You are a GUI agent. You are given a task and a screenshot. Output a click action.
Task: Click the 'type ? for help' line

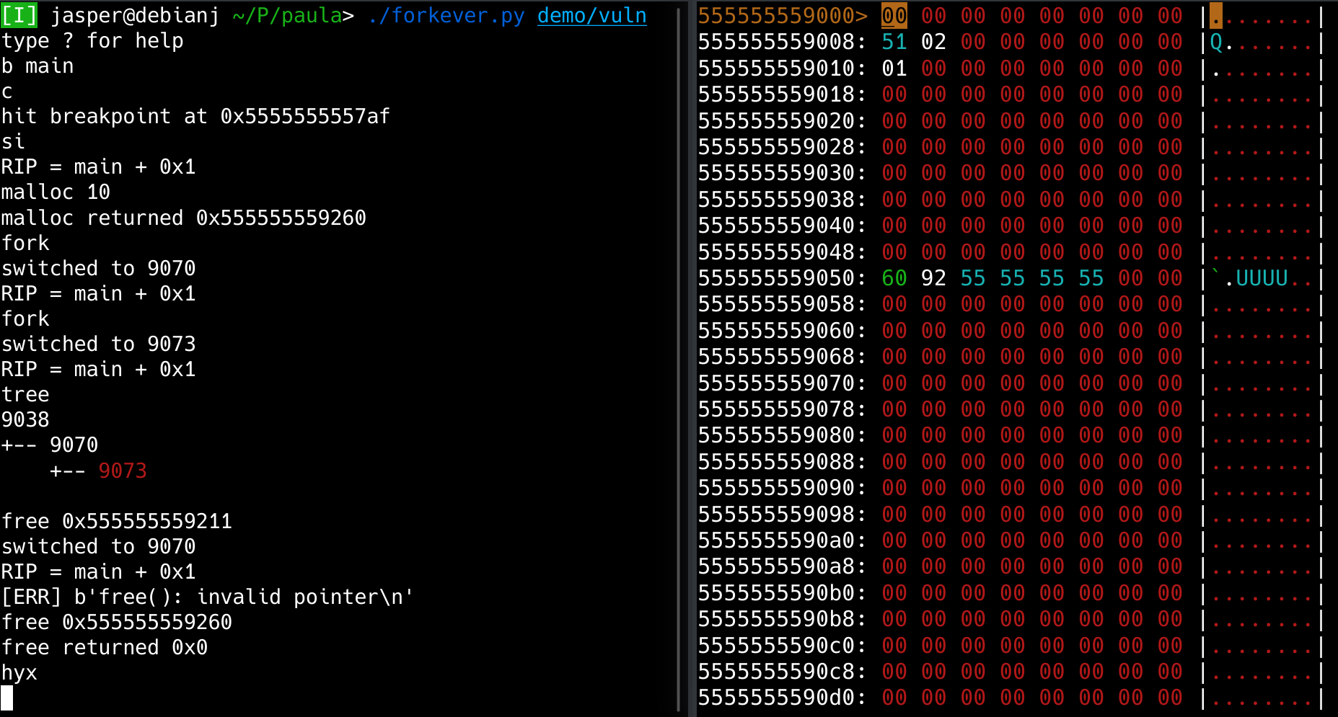(92, 41)
